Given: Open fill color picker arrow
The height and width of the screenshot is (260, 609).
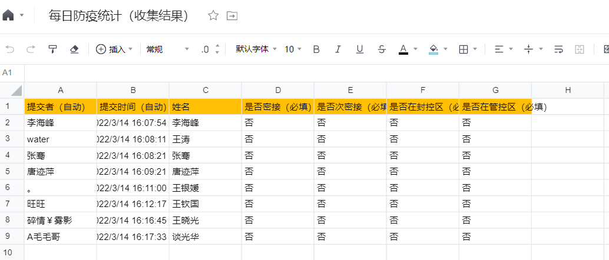Looking at the screenshot, I should (445, 49).
